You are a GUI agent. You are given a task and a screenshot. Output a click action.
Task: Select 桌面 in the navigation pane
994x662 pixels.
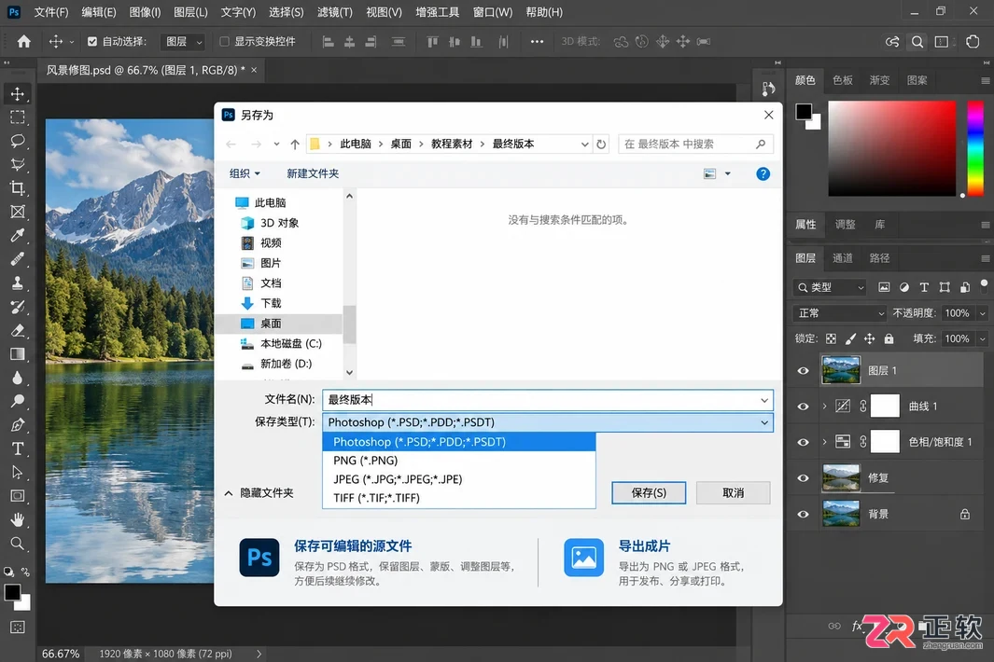tap(279, 324)
